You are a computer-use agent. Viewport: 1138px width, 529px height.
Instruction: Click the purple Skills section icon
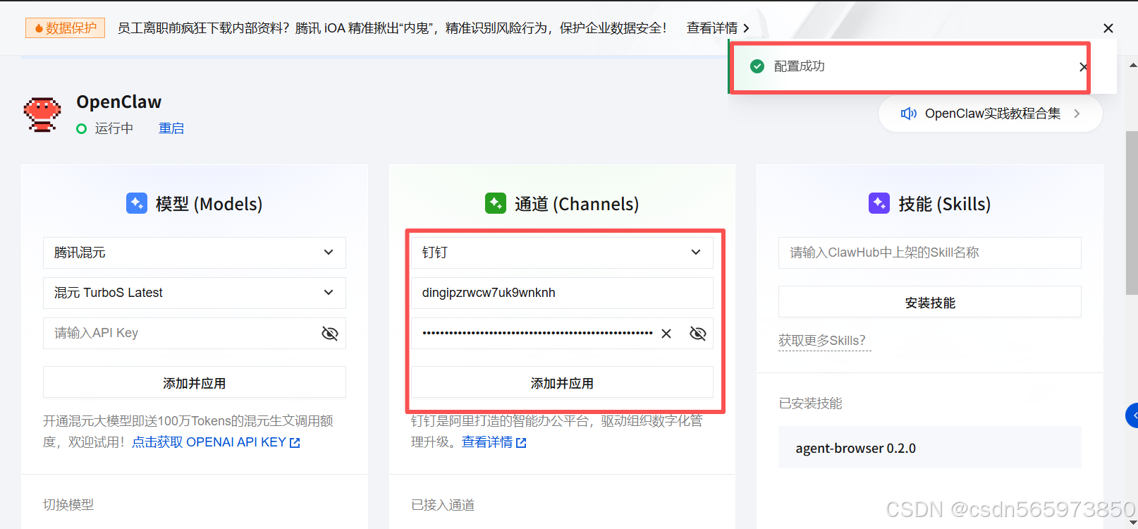tap(879, 203)
